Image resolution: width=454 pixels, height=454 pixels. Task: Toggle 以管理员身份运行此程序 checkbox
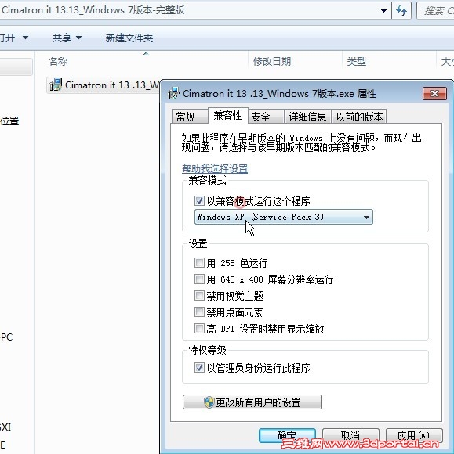point(199,368)
